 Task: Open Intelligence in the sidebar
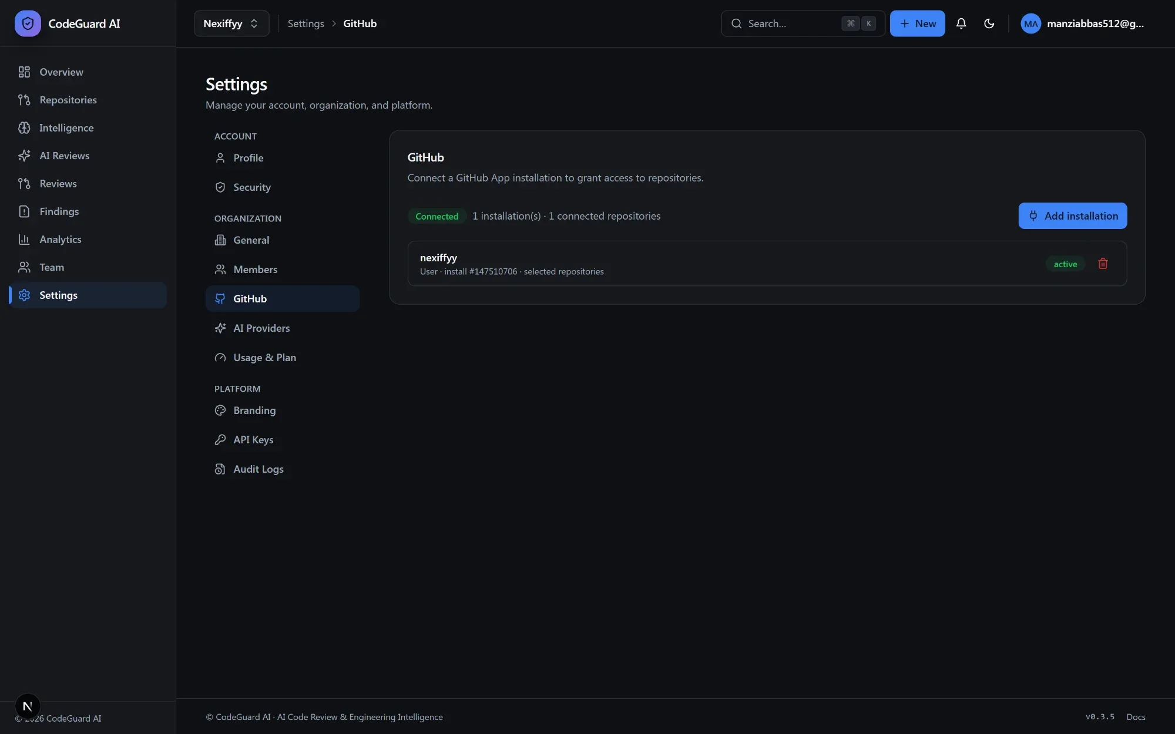click(88, 128)
